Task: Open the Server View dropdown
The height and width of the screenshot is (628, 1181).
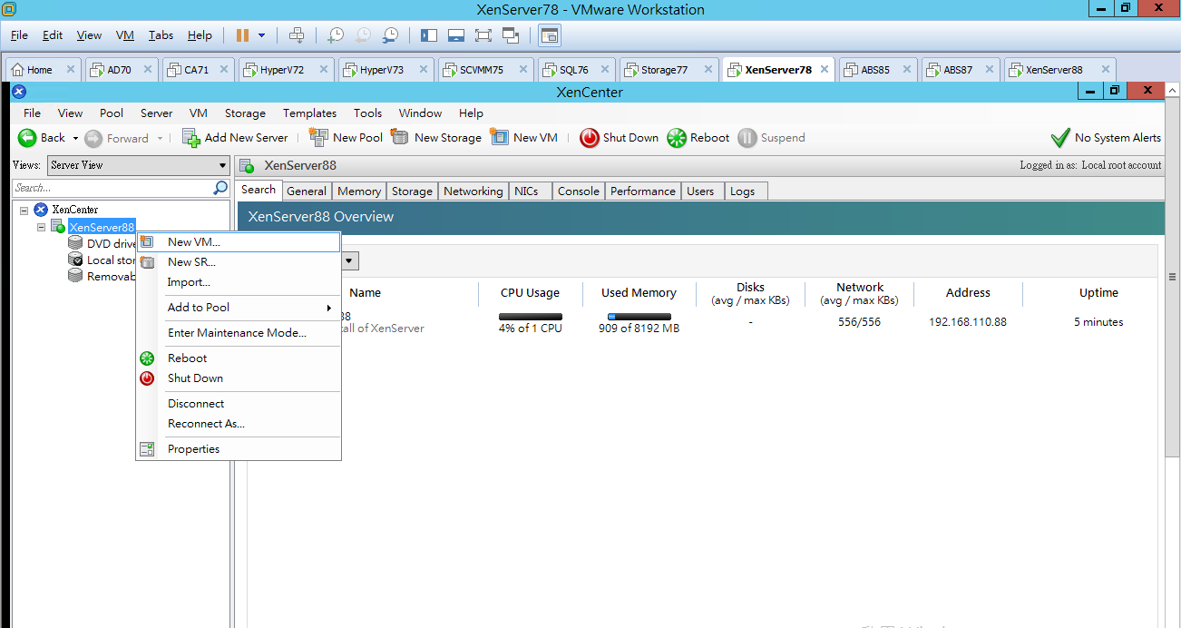Action: (220, 165)
